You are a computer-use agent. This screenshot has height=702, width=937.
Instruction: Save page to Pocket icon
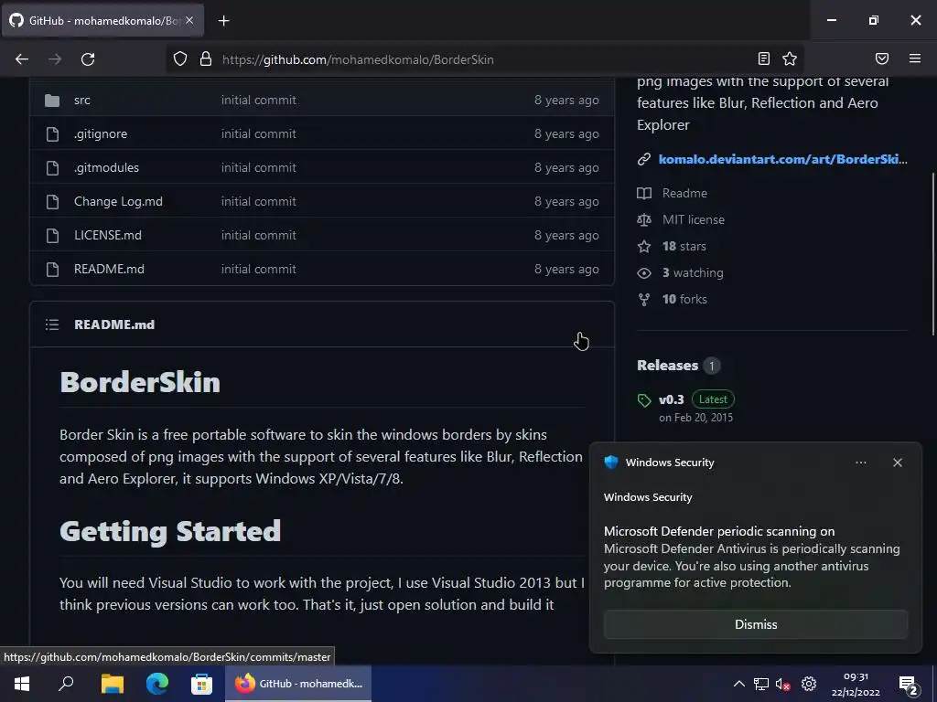[x=882, y=58]
